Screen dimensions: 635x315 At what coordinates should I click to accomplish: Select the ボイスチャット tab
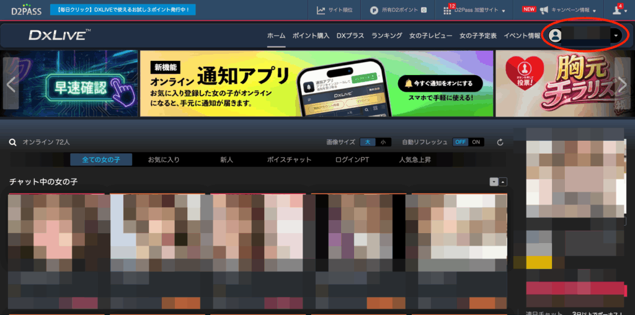coord(289,159)
